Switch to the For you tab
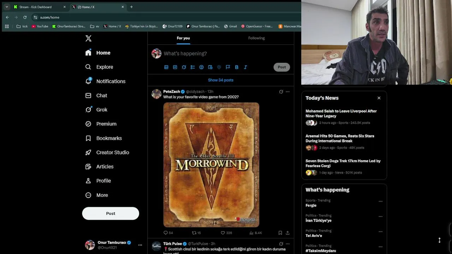The width and height of the screenshot is (452, 254). [x=183, y=38]
